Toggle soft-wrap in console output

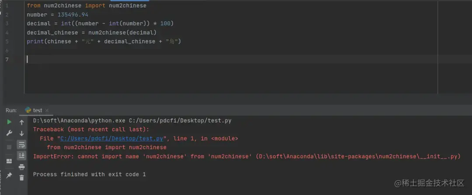pyautogui.click(x=22, y=145)
